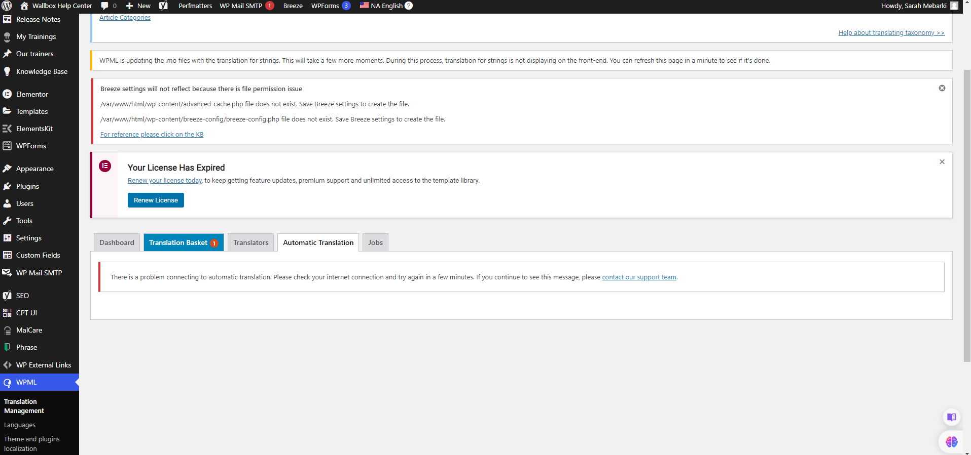Open the WordPress logo menu
The image size is (971, 455).
click(x=7, y=6)
